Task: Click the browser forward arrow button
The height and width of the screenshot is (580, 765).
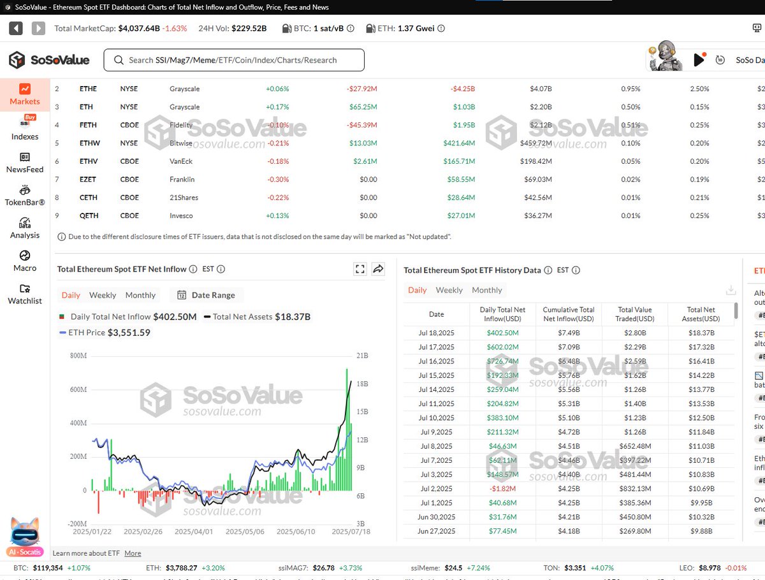Action: [x=38, y=28]
